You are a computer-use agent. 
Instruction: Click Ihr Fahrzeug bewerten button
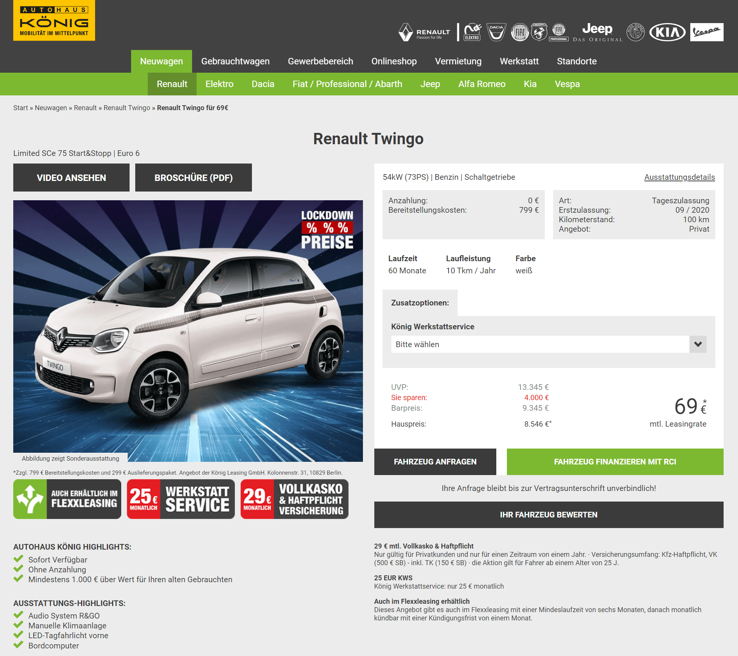point(549,515)
